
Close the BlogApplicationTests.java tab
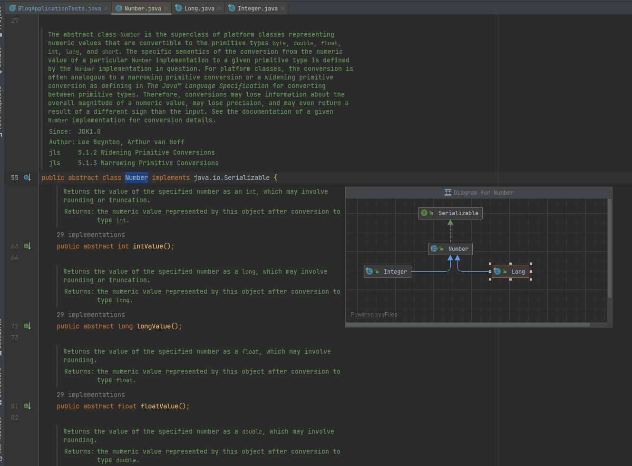tap(106, 8)
